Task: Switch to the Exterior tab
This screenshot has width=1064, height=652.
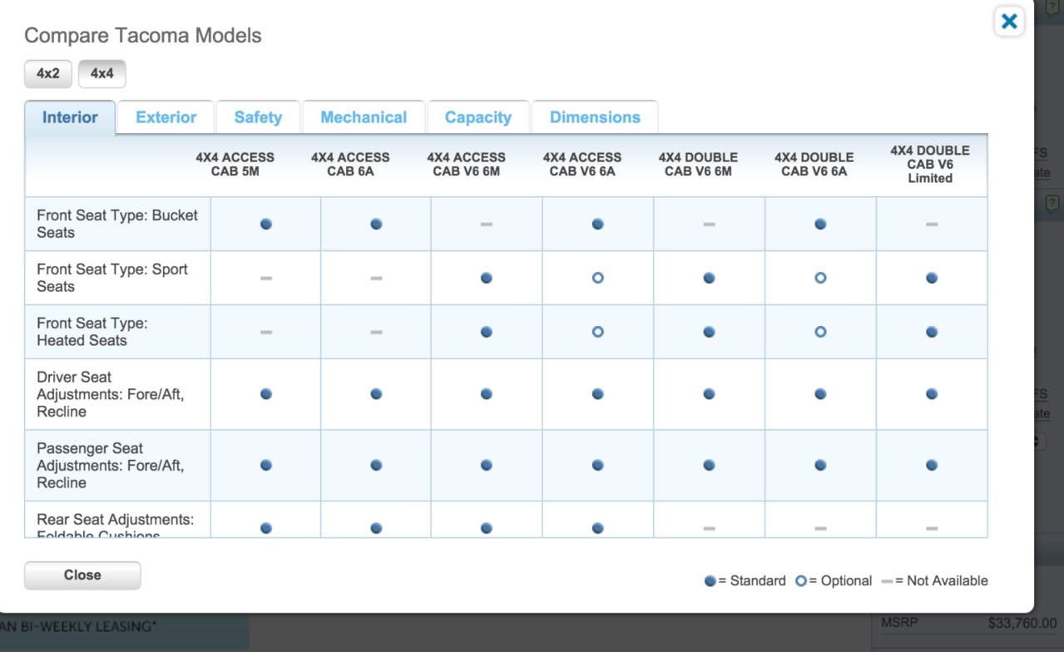Action: point(166,117)
